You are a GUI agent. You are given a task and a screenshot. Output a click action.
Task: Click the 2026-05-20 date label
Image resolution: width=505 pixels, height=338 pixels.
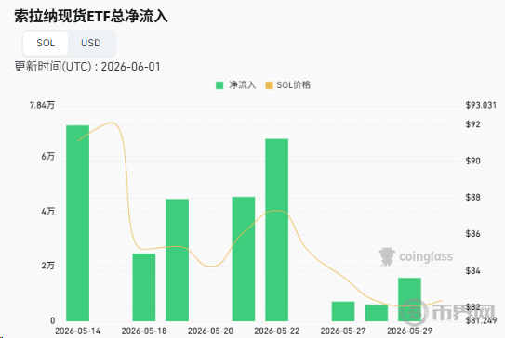[x=210, y=331]
